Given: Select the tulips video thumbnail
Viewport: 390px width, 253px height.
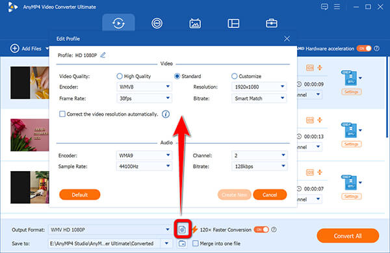Looking at the screenshot, I should [30, 135].
